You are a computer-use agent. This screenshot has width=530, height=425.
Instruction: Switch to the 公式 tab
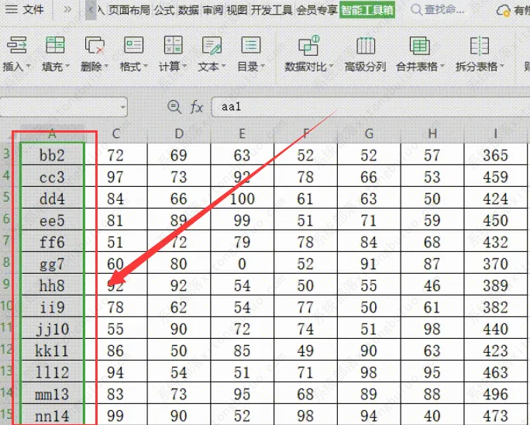pyautogui.click(x=164, y=10)
